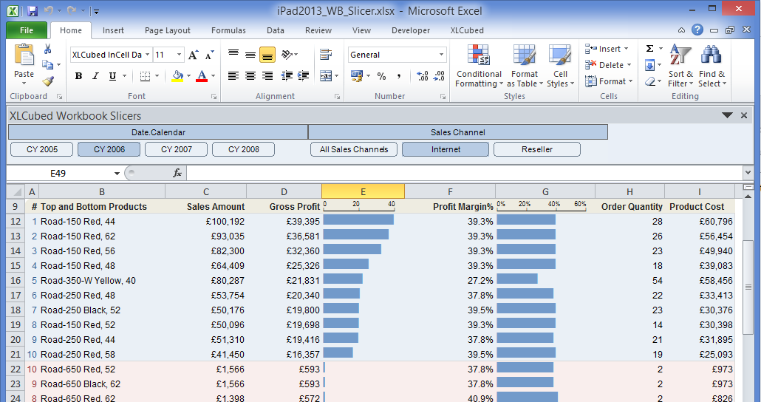Click Increase Decimal icon
This screenshot has width=761, height=402.
pyautogui.click(x=422, y=75)
